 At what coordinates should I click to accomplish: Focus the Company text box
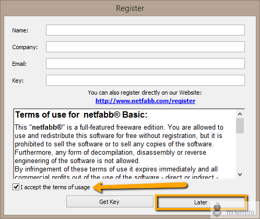tap(145, 47)
